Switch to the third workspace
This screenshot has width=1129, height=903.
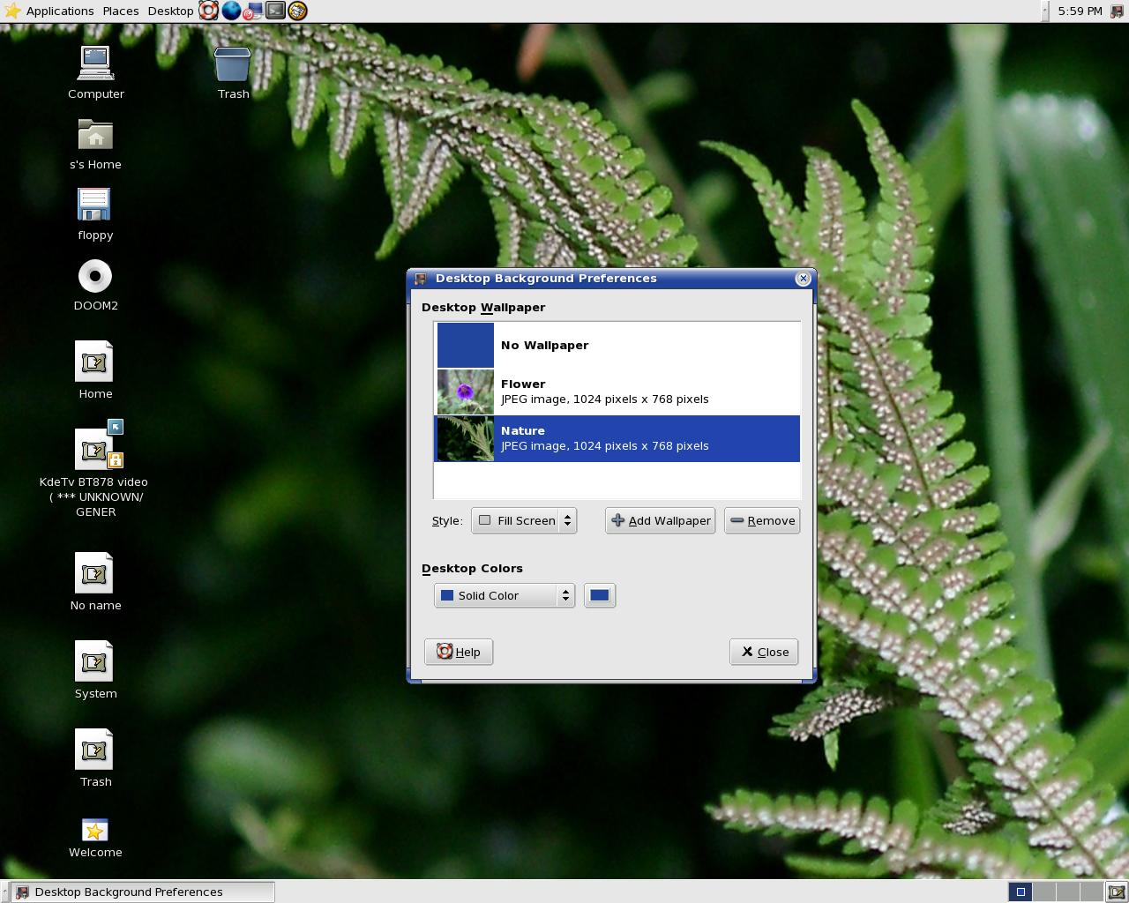point(1067,892)
